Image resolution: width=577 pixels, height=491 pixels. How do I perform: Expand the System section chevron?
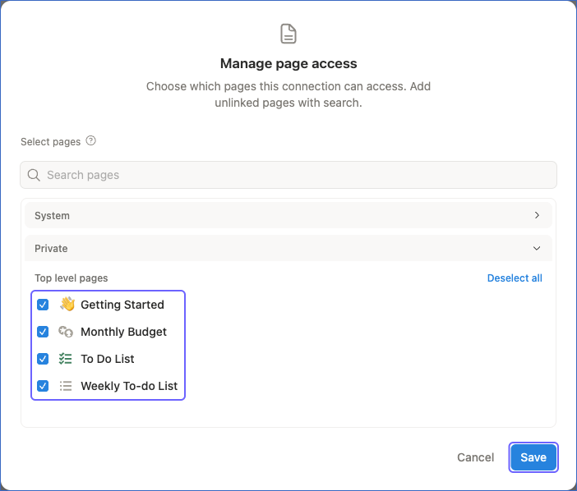point(537,215)
